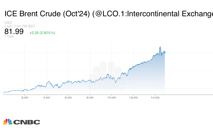Screen dimensions: 213x133
Task: Click the 6:00 time axis label
Action: [x=68, y=97]
